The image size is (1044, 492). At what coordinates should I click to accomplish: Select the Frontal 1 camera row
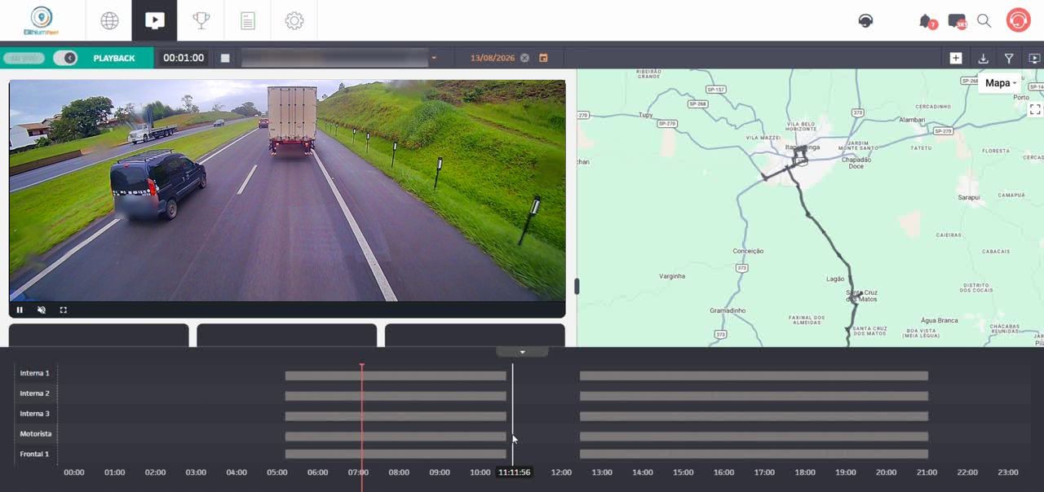tap(35, 454)
